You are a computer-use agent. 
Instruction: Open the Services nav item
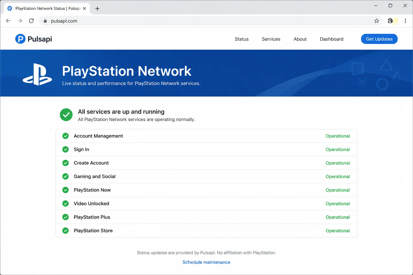pos(271,39)
